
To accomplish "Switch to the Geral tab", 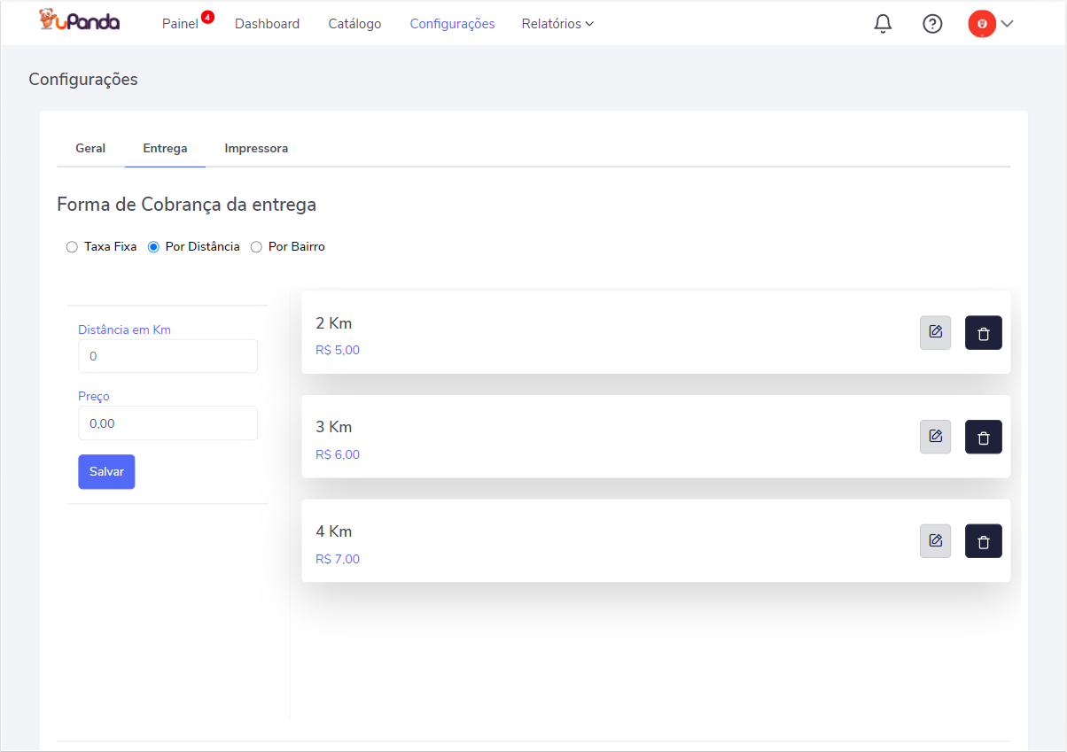I will [90, 149].
